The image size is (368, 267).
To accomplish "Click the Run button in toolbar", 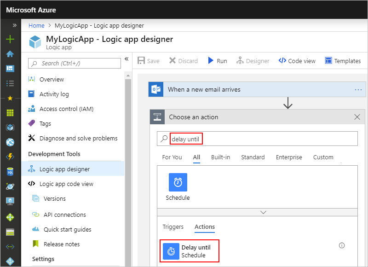I will (217, 61).
